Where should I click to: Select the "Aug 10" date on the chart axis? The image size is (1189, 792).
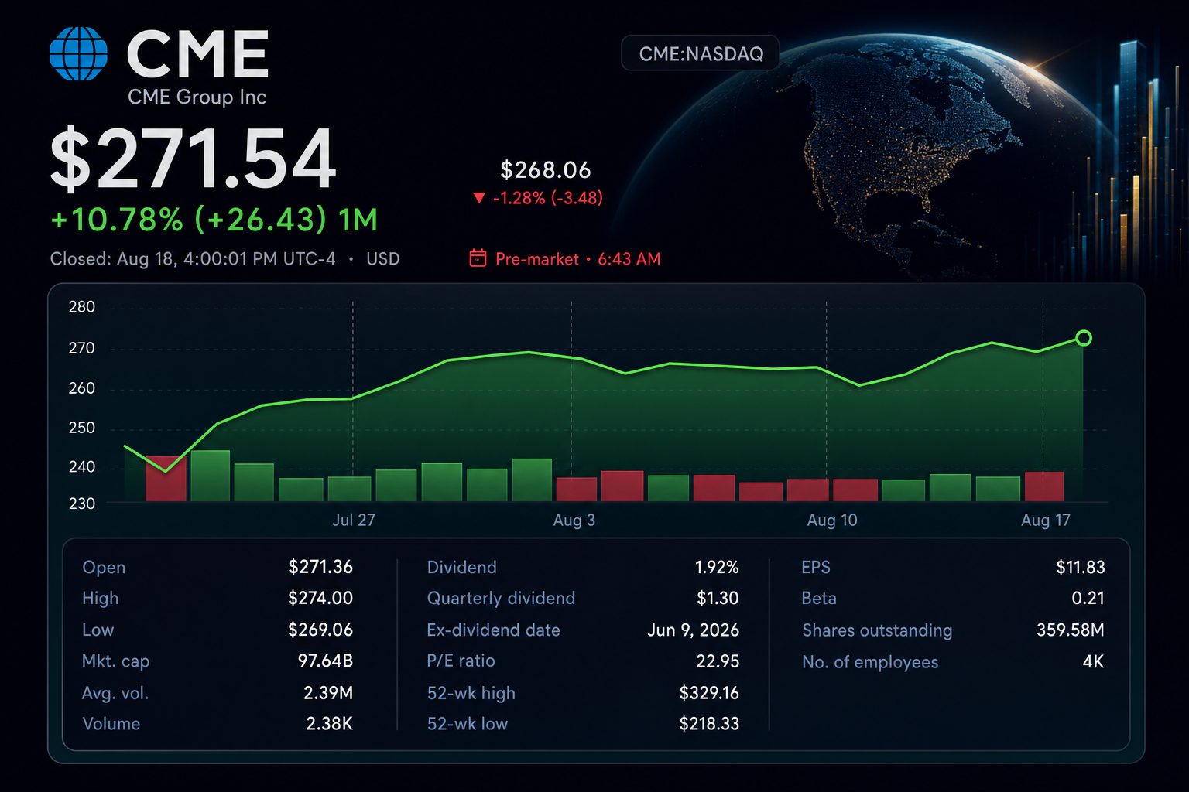point(832,520)
